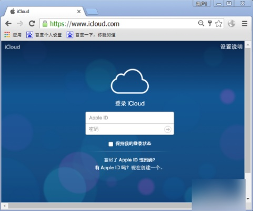
Task: Open the Chrome hamburger menu
Action: [x=245, y=23]
